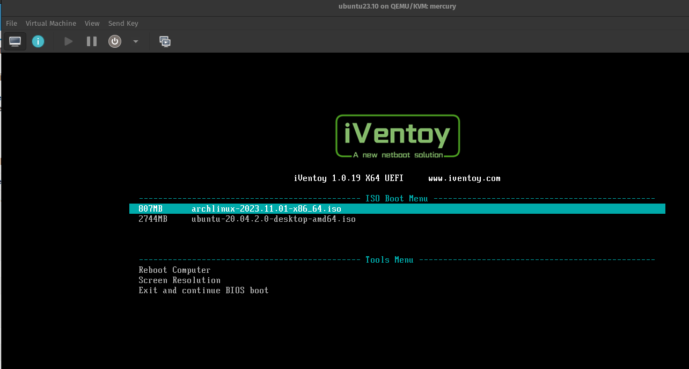689x369 pixels.
Task: Pause the virtual machine
Action: tap(92, 41)
